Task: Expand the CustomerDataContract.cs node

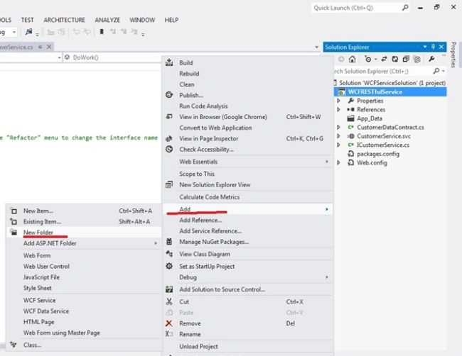Action: pos(338,127)
